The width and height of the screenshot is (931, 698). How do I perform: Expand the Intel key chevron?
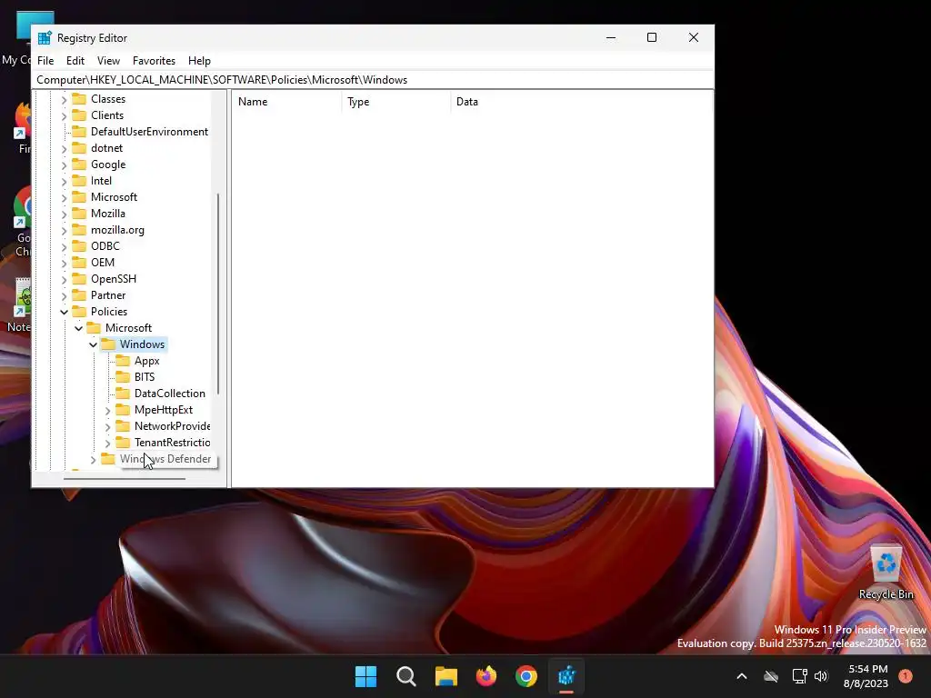point(65,181)
